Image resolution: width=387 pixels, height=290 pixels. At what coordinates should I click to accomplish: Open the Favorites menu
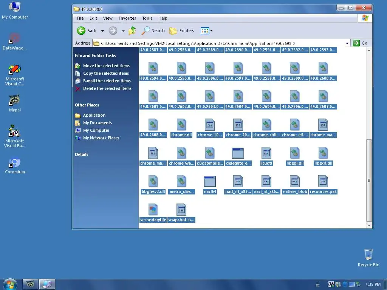click(127, 18)
